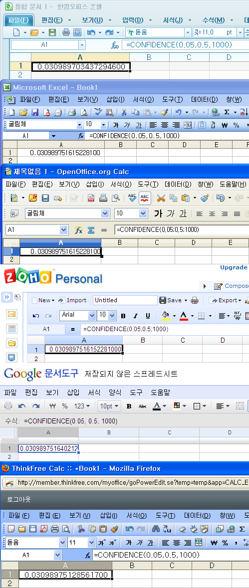Click the binoculars find icon in ThinkFree Calc

tap(156, 529)
